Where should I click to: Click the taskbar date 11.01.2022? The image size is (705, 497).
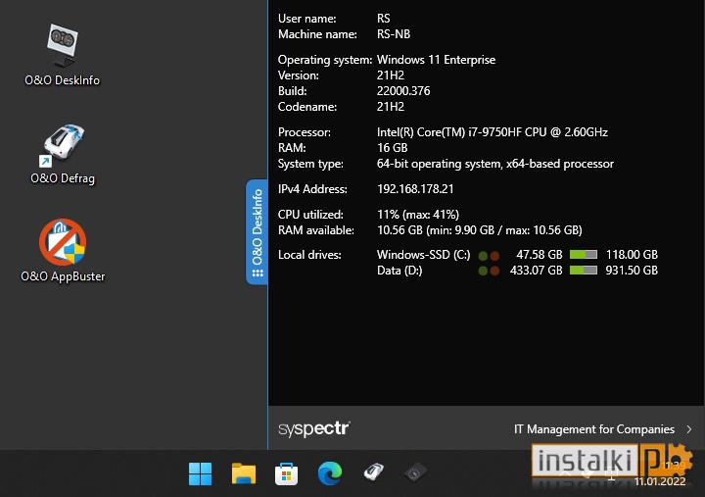(x=660, y=481)
